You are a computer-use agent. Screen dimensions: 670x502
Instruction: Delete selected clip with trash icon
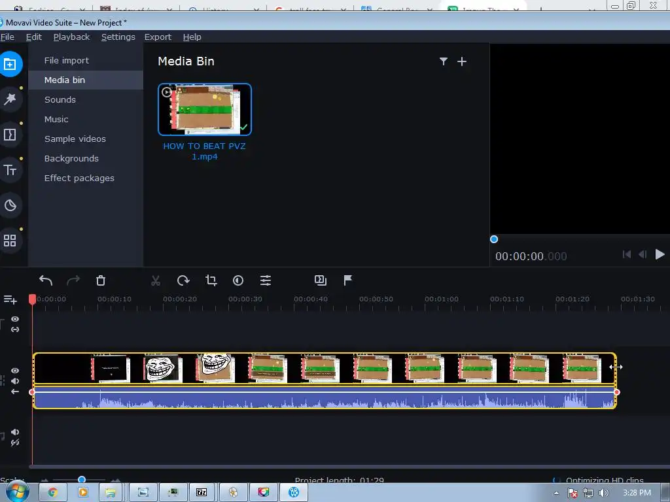coord(100,280)
